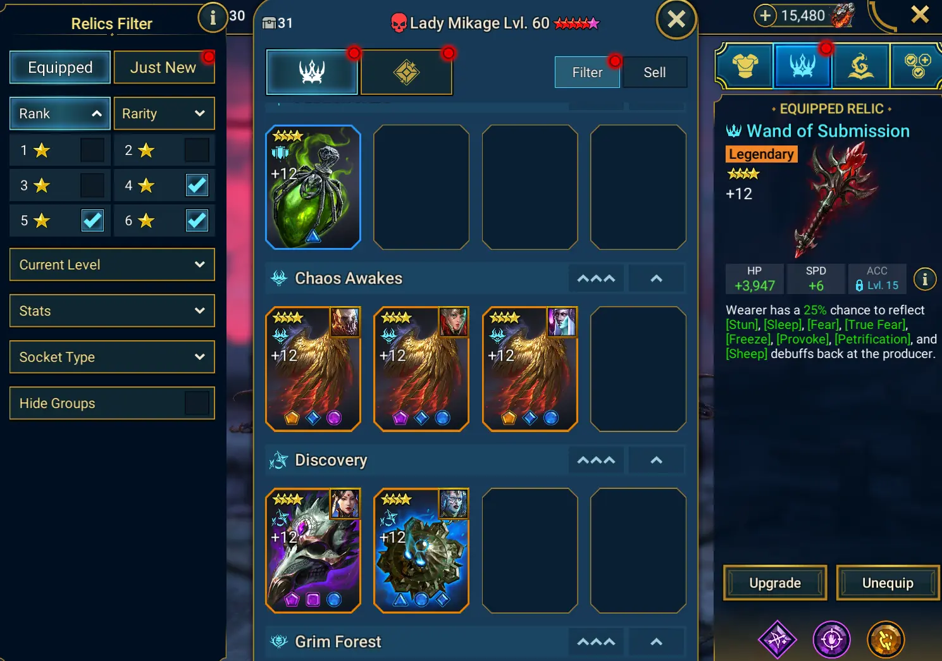Screen dimensions: 942x661
Task: Open the golden serpent tab icon
Action: [860, 65]
